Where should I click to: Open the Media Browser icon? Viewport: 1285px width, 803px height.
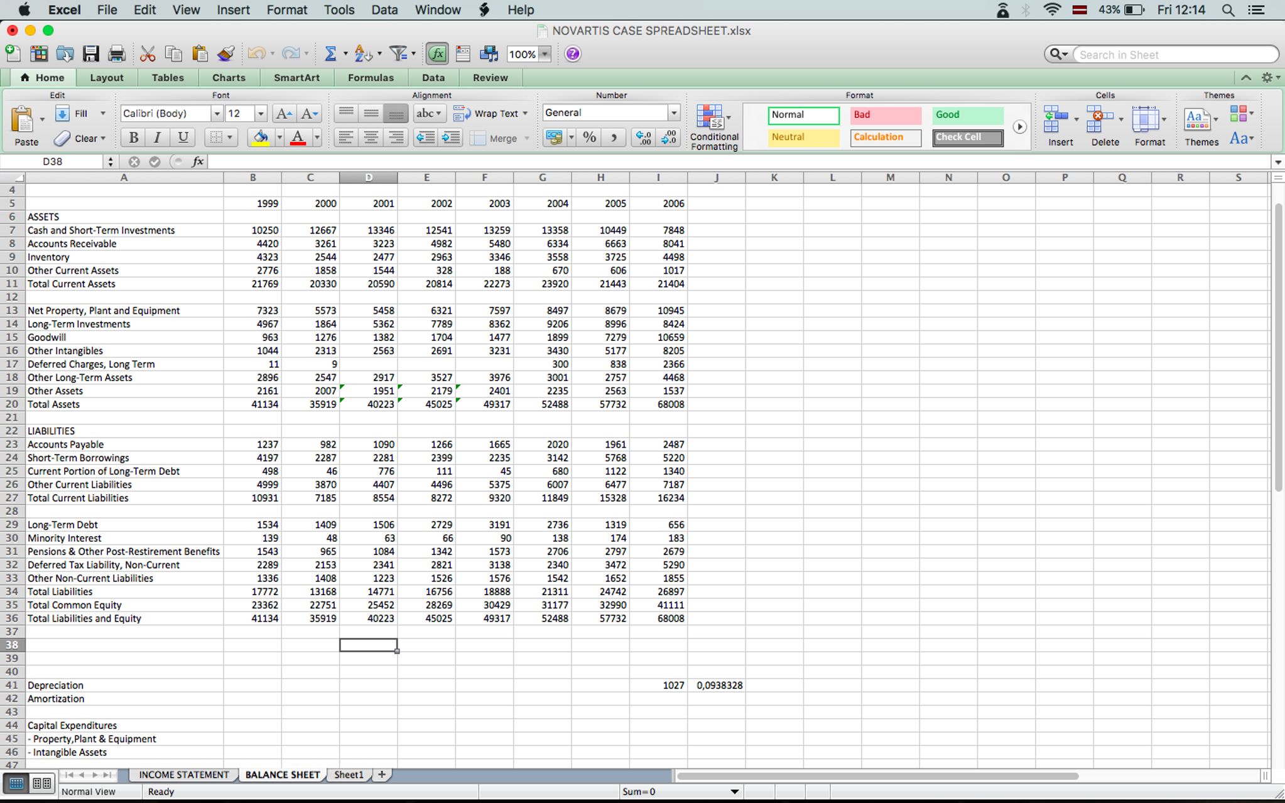489,54
